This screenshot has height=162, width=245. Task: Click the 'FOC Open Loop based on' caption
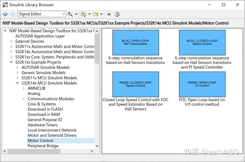click(x=202, y=100)
